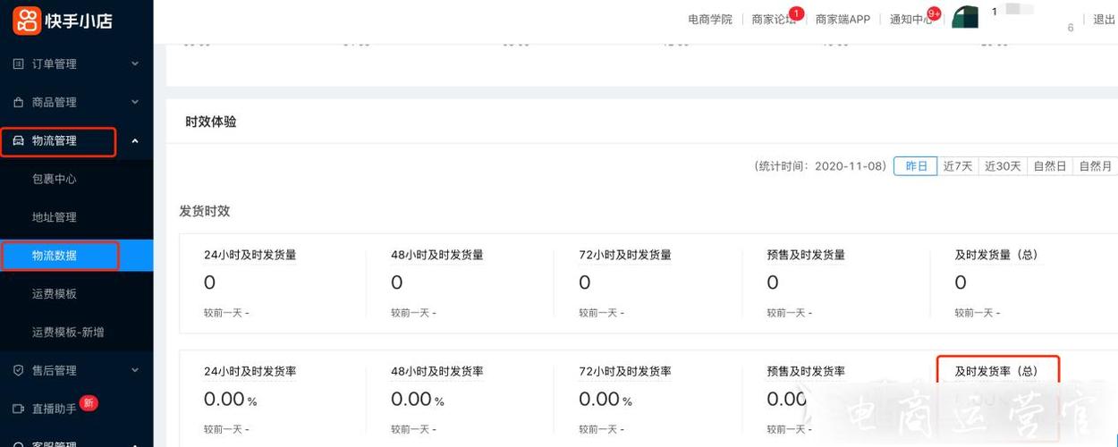Open the 商家端APP link
This screenshot has height=447, width=1118.
pyautogui.click(x=843, y=20)
